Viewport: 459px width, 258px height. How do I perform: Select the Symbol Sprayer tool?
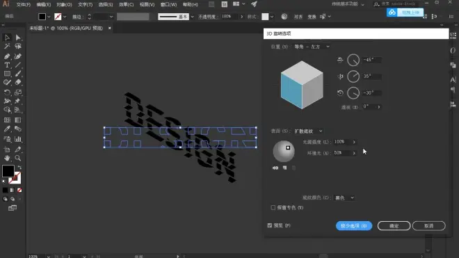pos(7,139)
